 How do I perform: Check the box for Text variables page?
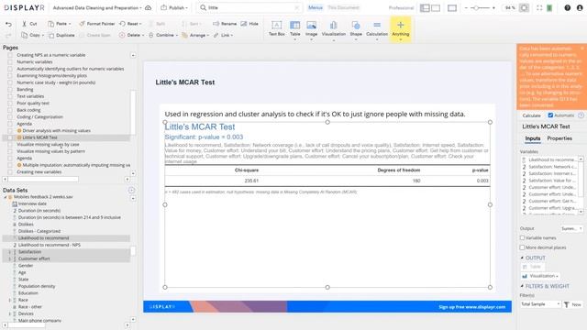tap(10, 96)
